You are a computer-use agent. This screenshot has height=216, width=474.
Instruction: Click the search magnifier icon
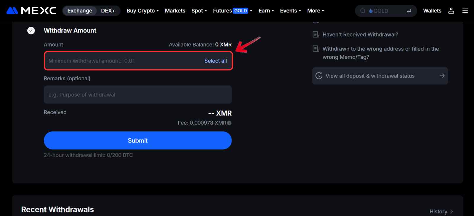pyautogui.click(x=363, y=11)
